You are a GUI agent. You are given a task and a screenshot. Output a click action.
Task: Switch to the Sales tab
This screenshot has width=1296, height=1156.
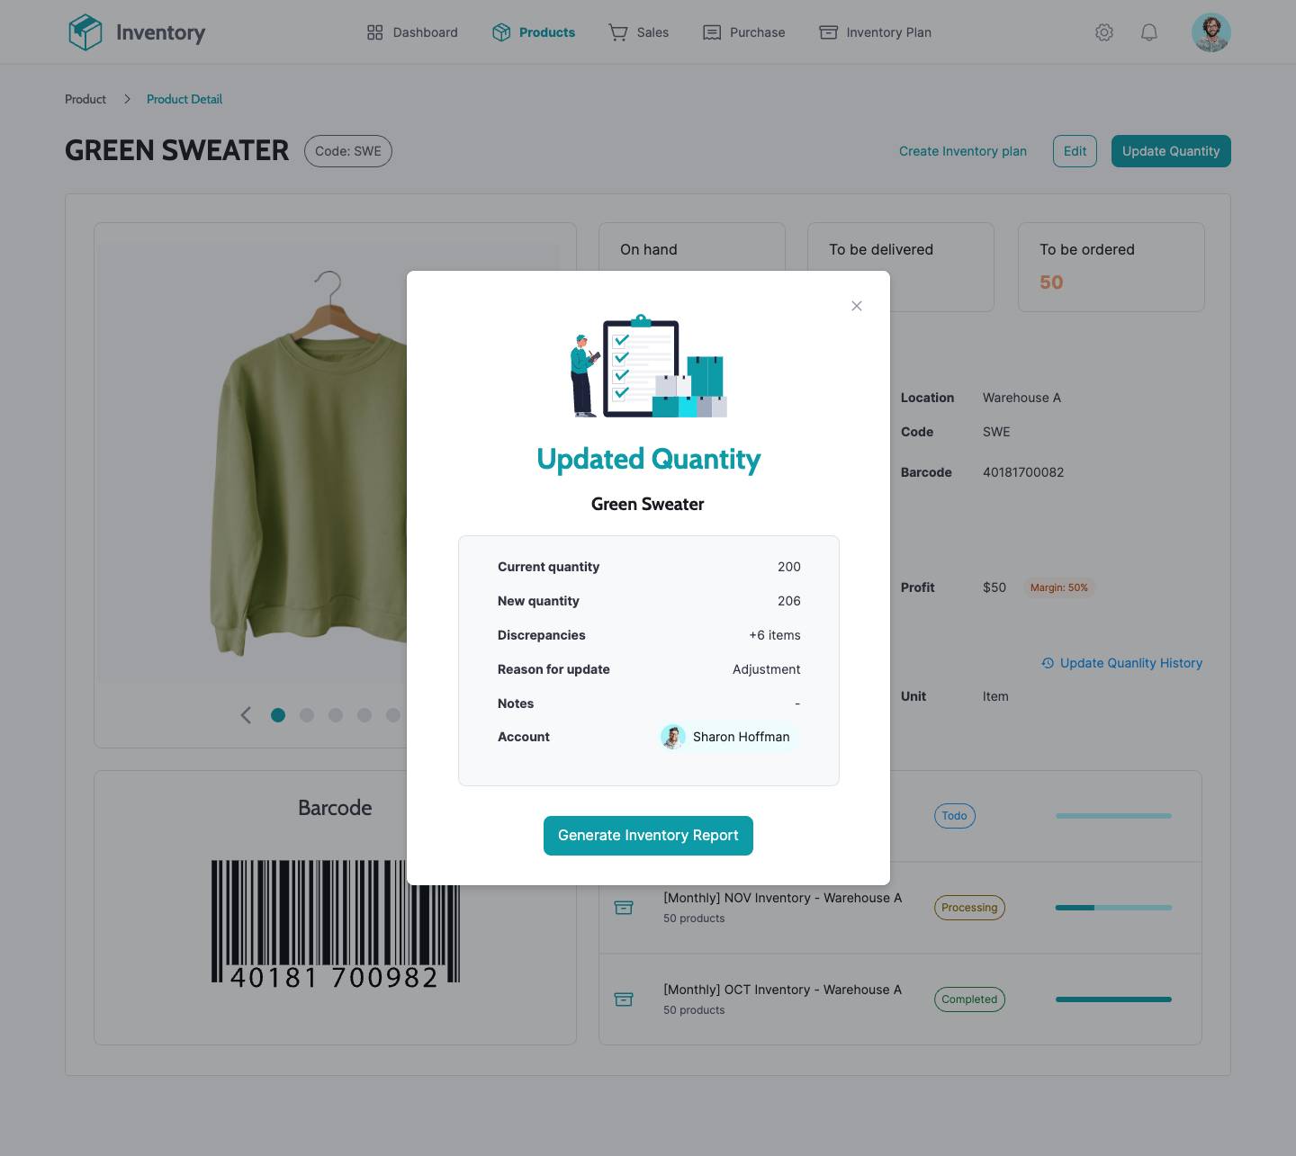[639, 32]
